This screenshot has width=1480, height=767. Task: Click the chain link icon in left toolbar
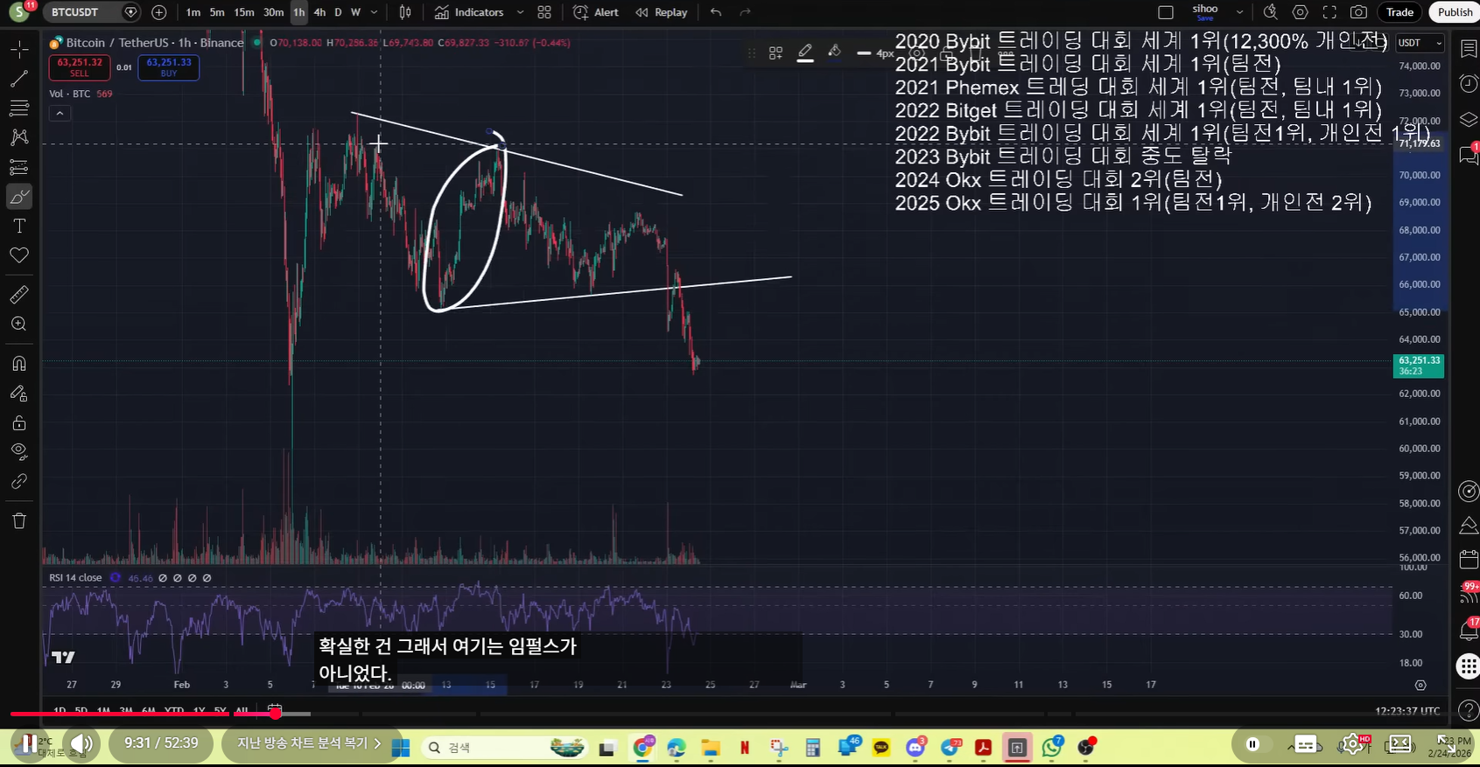(18, 482)
